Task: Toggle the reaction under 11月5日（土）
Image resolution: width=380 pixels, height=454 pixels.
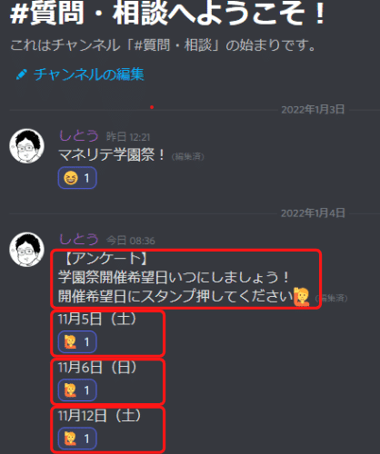Action: tap(77, 342)
